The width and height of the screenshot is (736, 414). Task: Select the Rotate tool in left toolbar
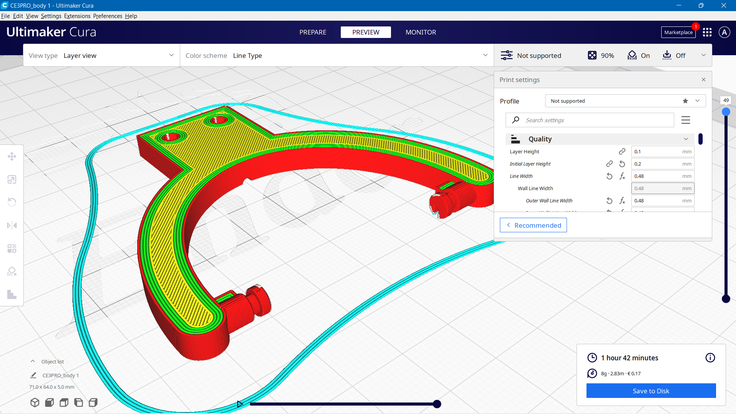12,202
